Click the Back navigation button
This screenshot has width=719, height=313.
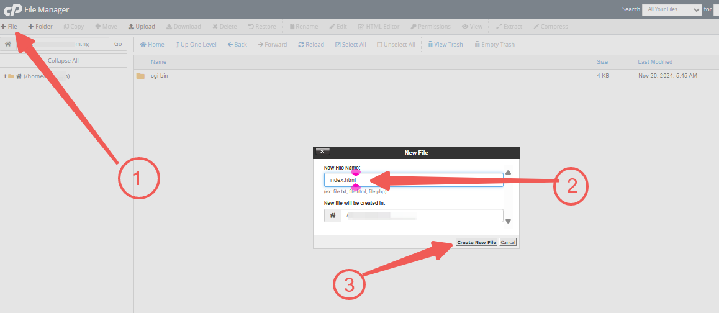[237, 45]
